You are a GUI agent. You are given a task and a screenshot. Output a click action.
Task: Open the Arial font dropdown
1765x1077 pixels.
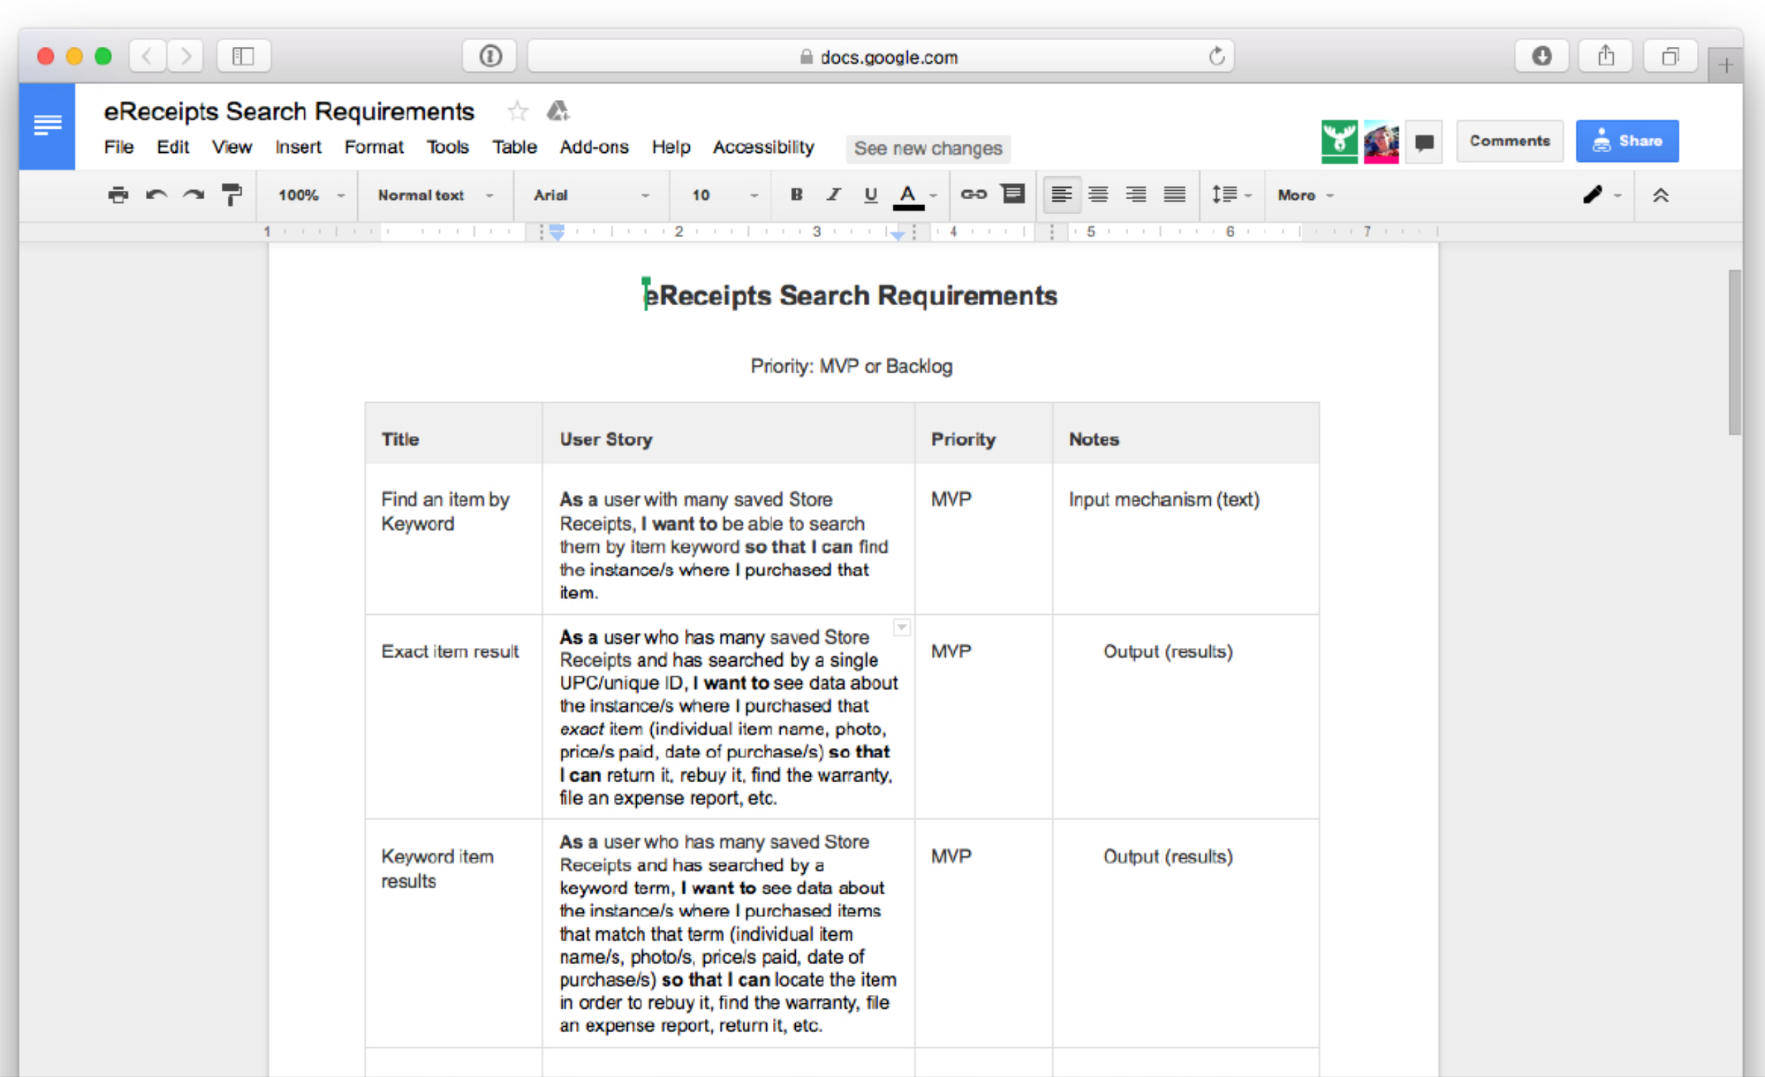click(591, 195)
